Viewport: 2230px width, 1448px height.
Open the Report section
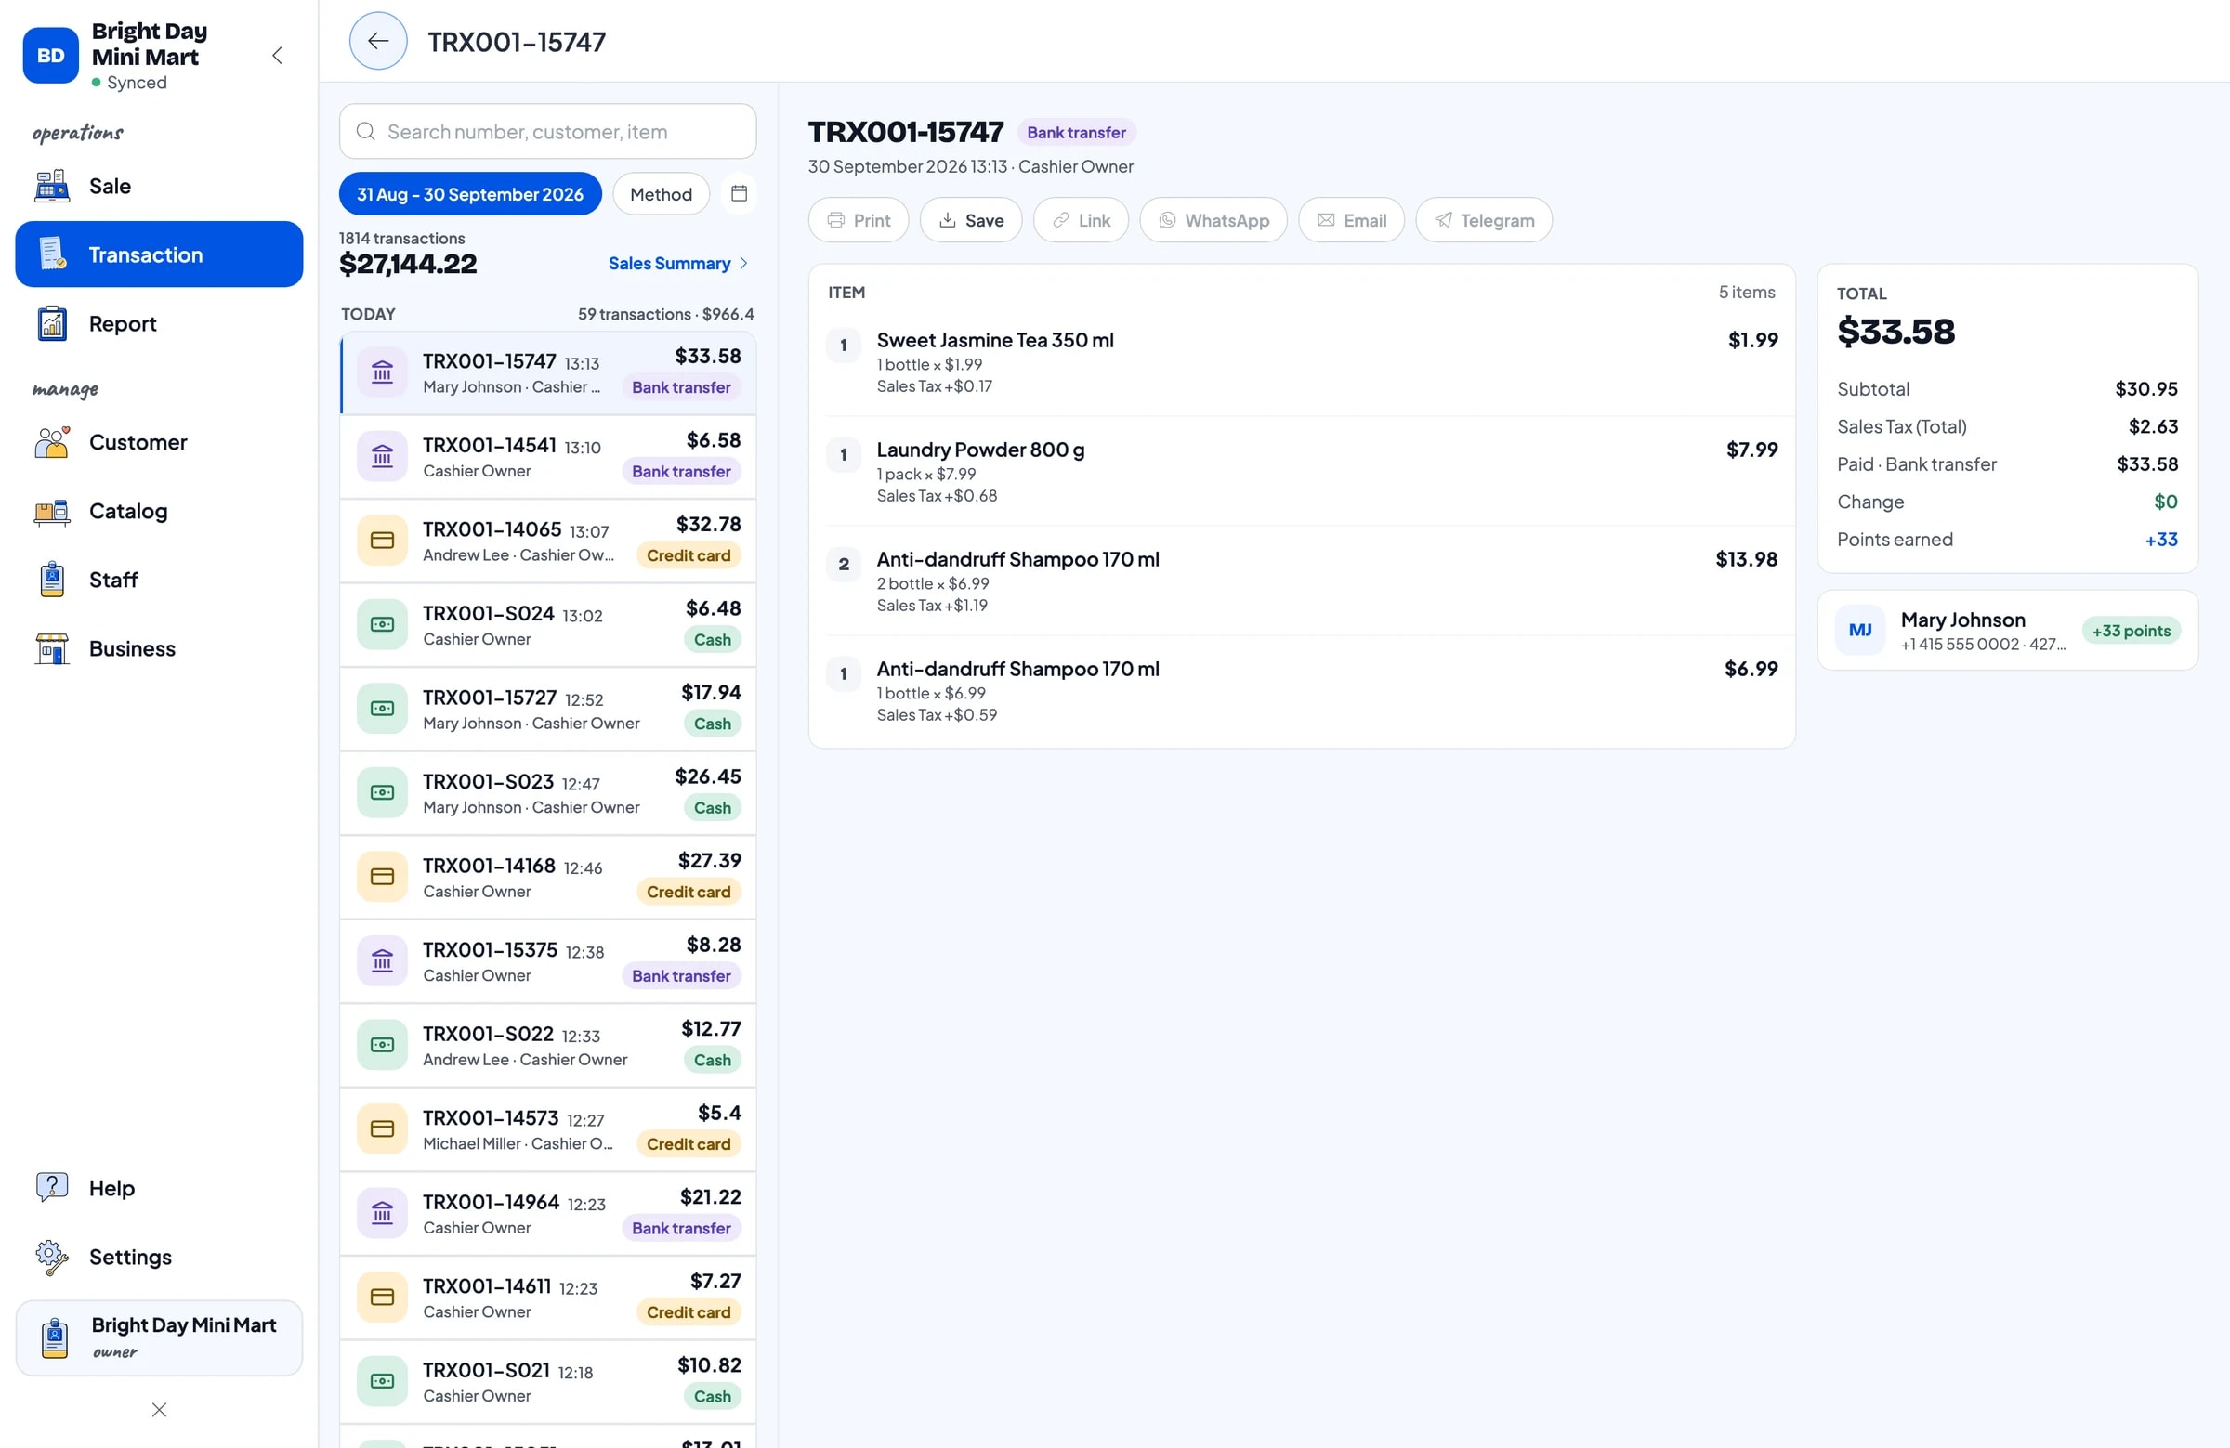[158, 324]
